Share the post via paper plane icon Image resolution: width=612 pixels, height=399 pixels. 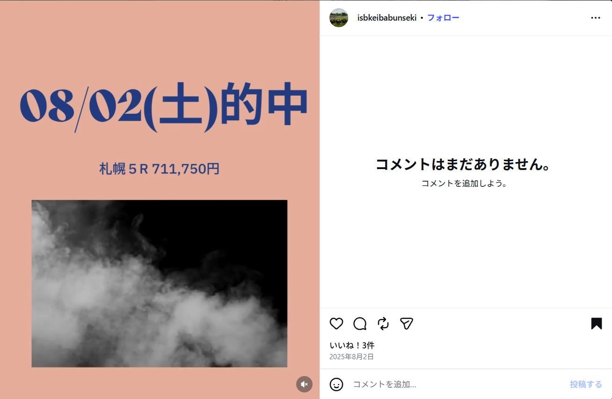[x=407, y=324]
